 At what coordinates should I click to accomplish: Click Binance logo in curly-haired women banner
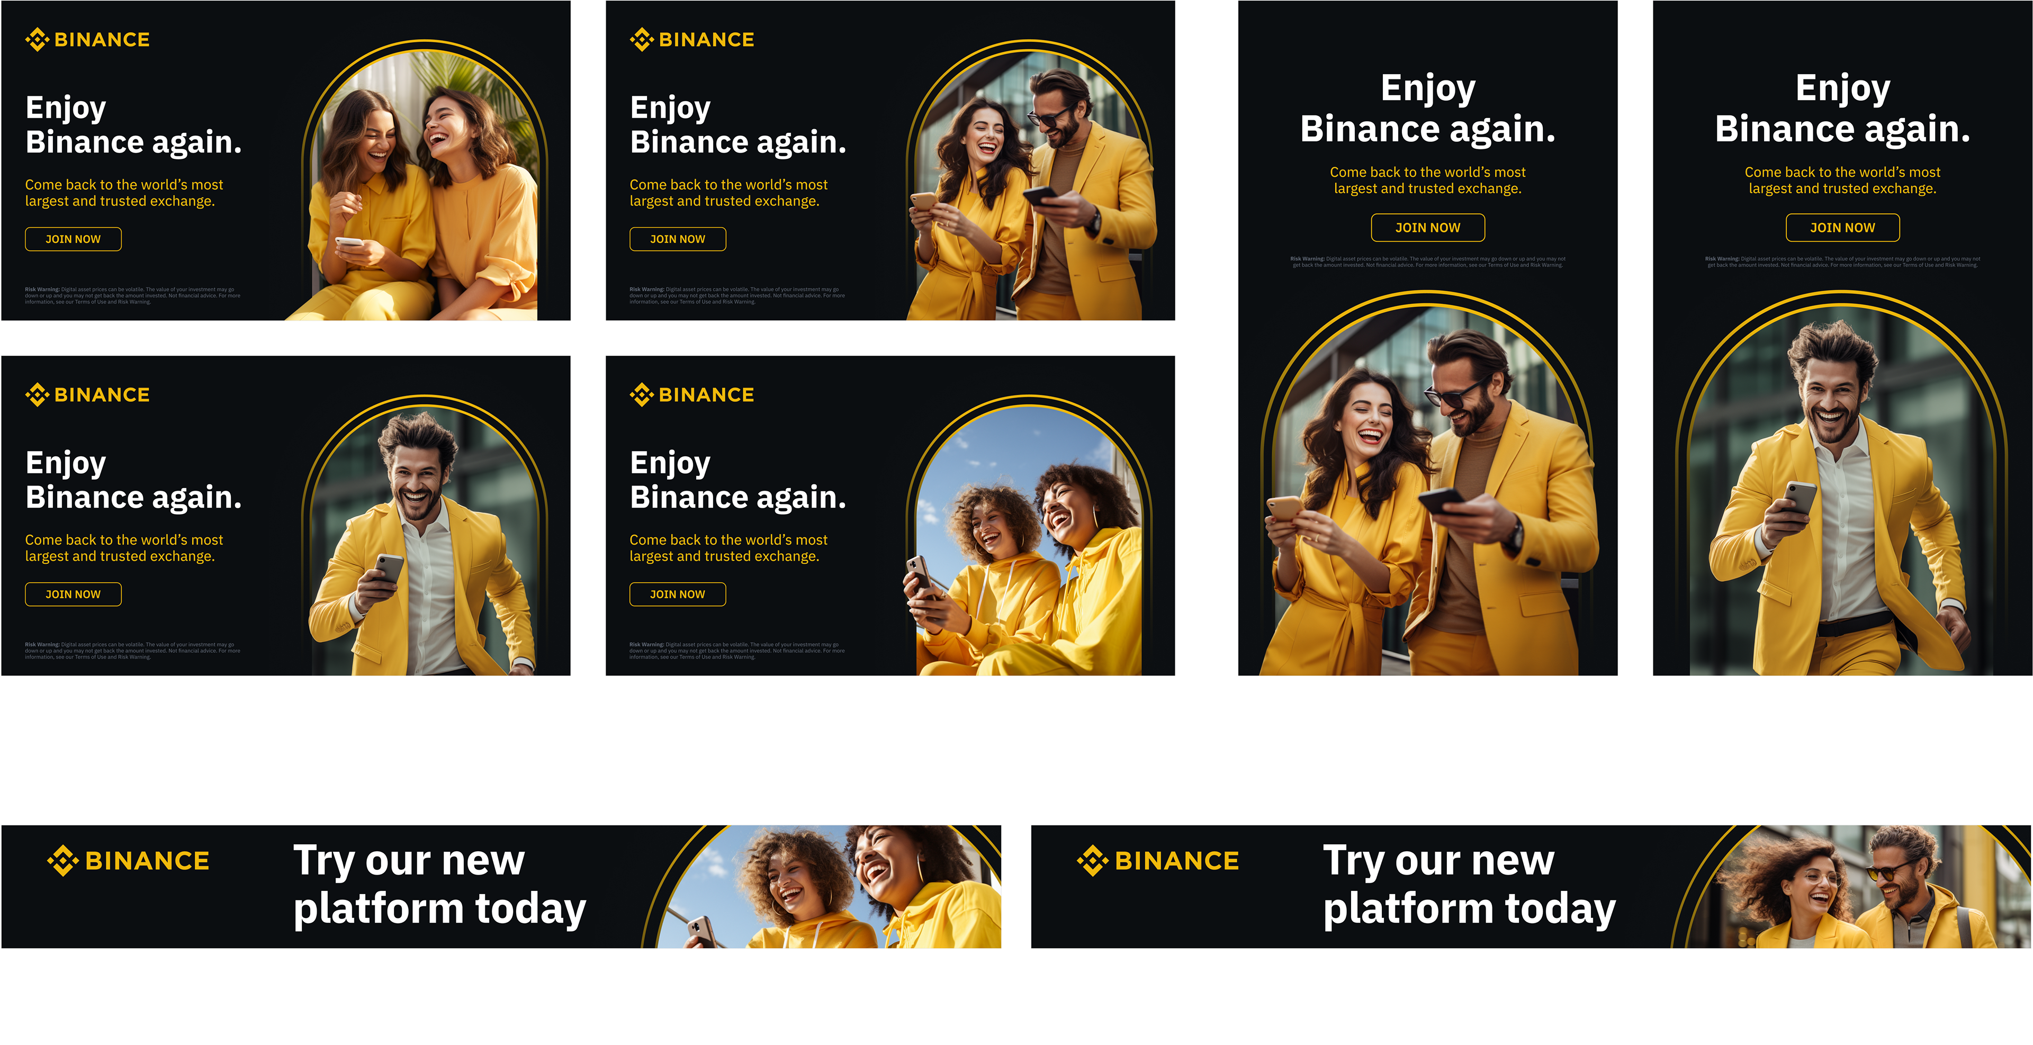pos(691,394)
